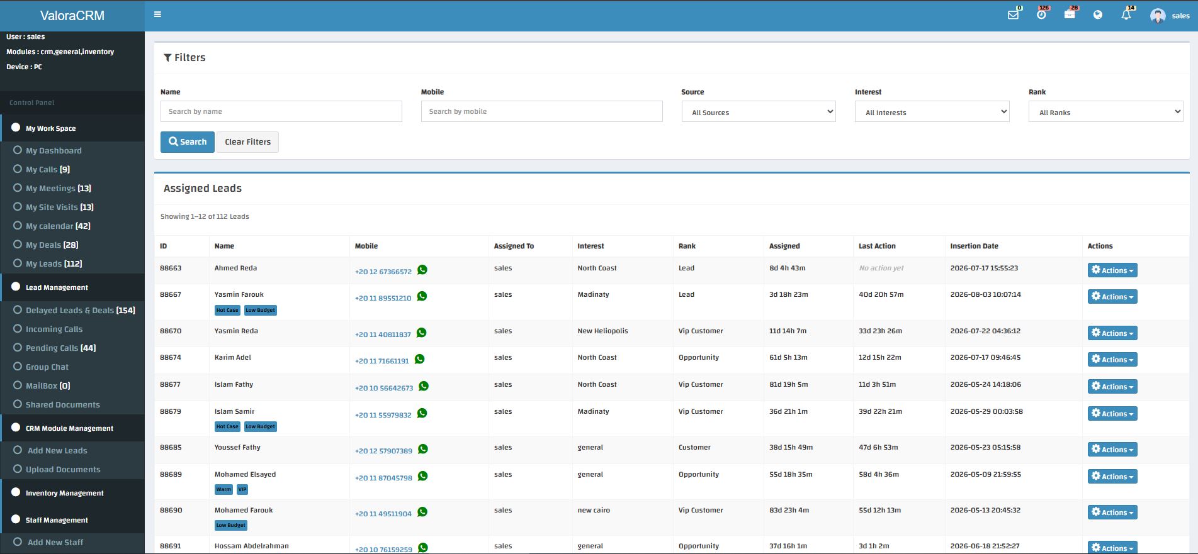Expand the Staff Management section

coord(72,520)
